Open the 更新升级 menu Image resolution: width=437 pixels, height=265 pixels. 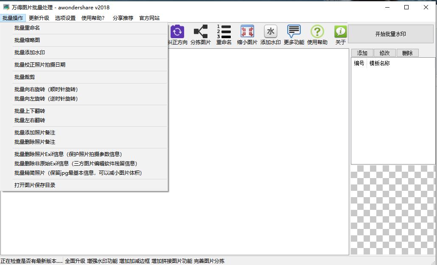pyautogui.click(x=39, y=18)
